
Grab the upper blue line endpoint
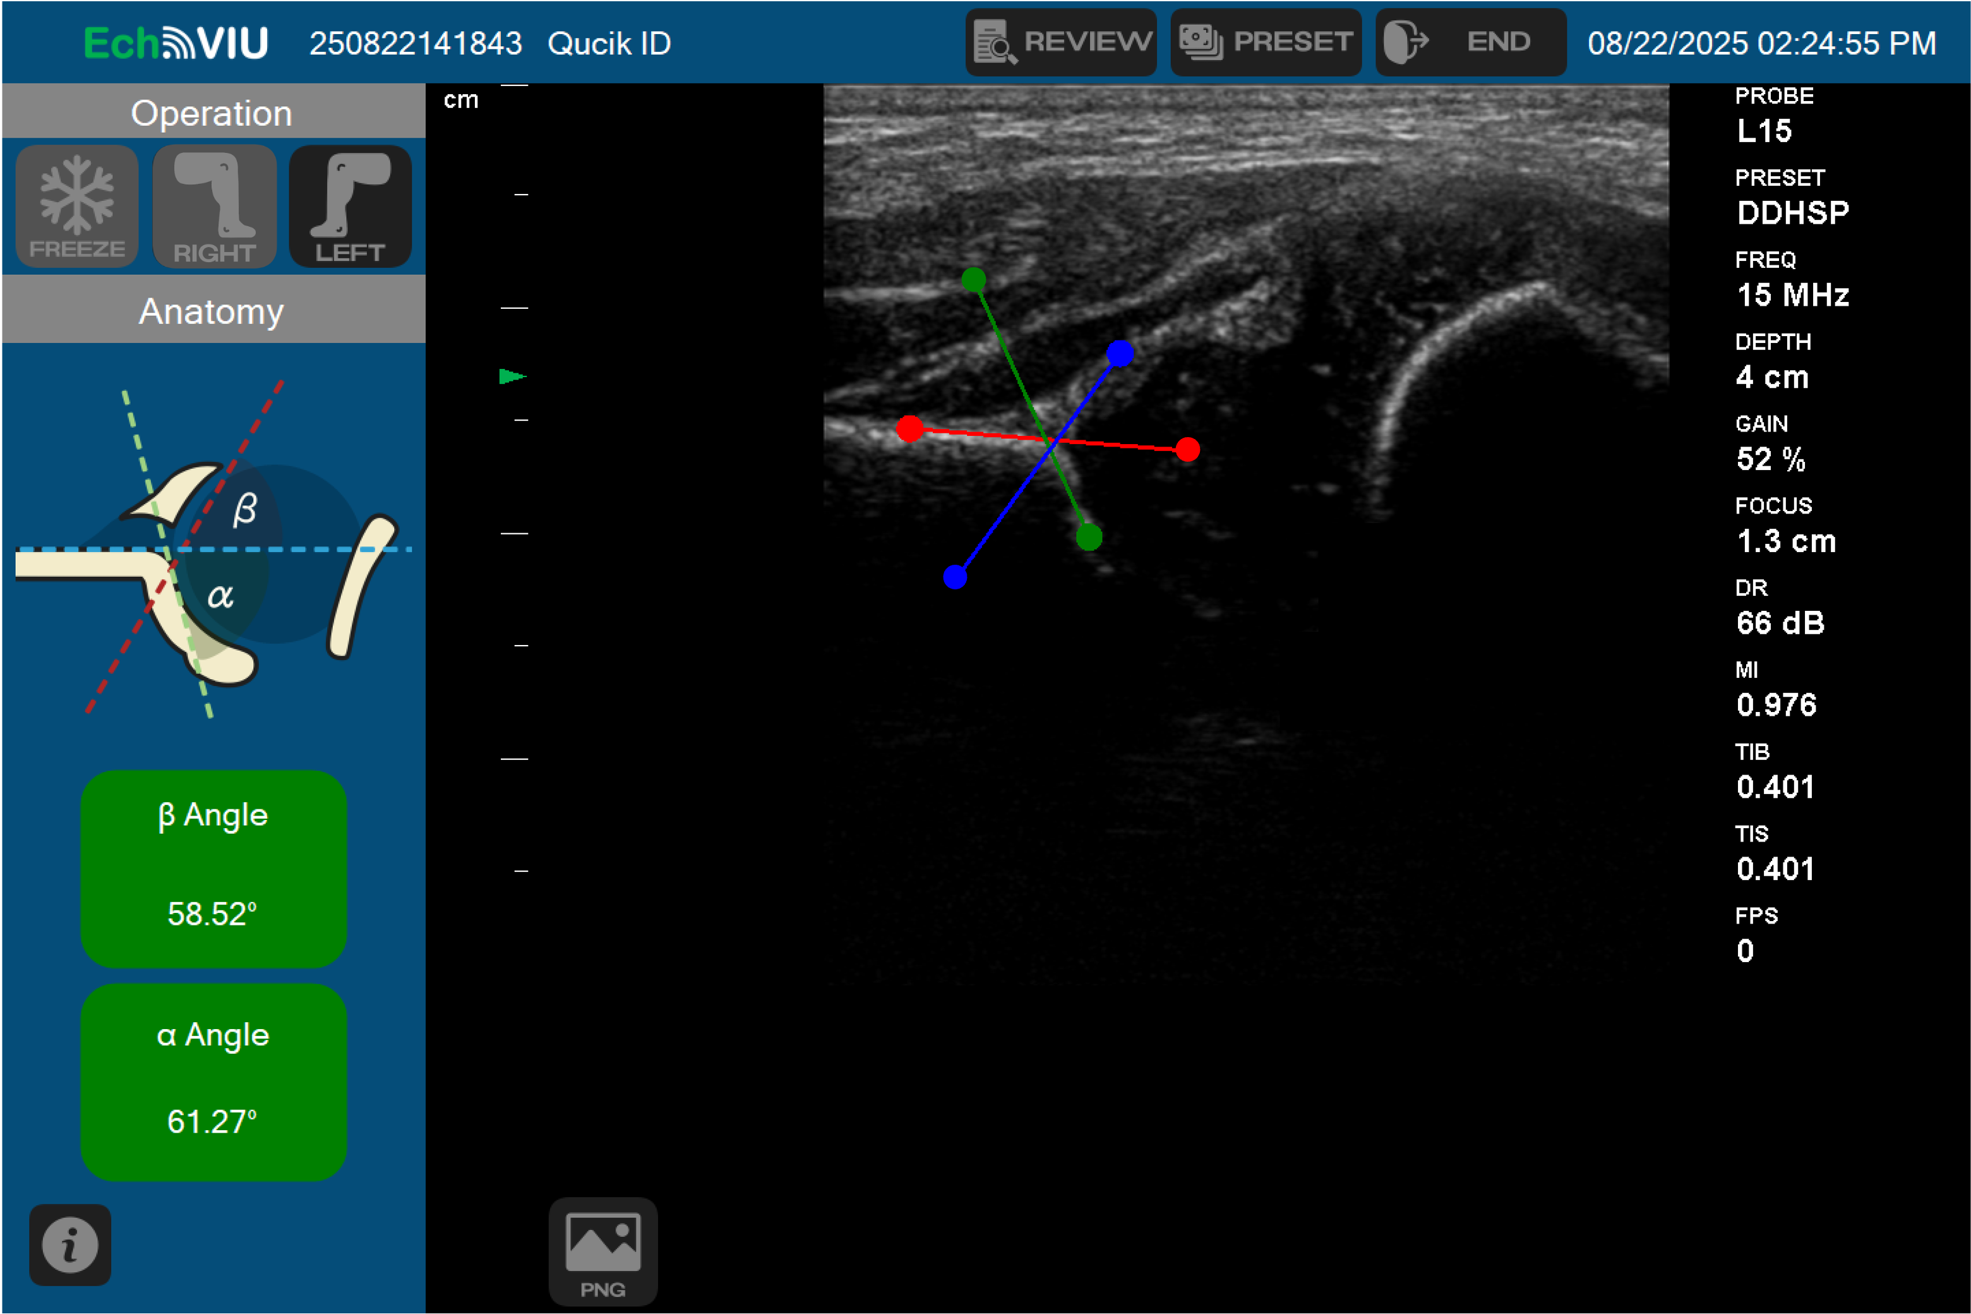(x=1120, y=354)
